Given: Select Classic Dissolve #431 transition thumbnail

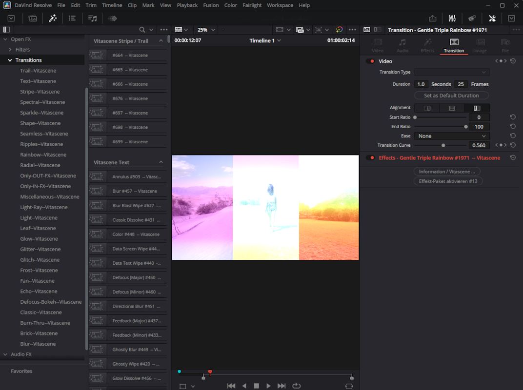Looking at the screenshot, I should (x=98, y=220).
